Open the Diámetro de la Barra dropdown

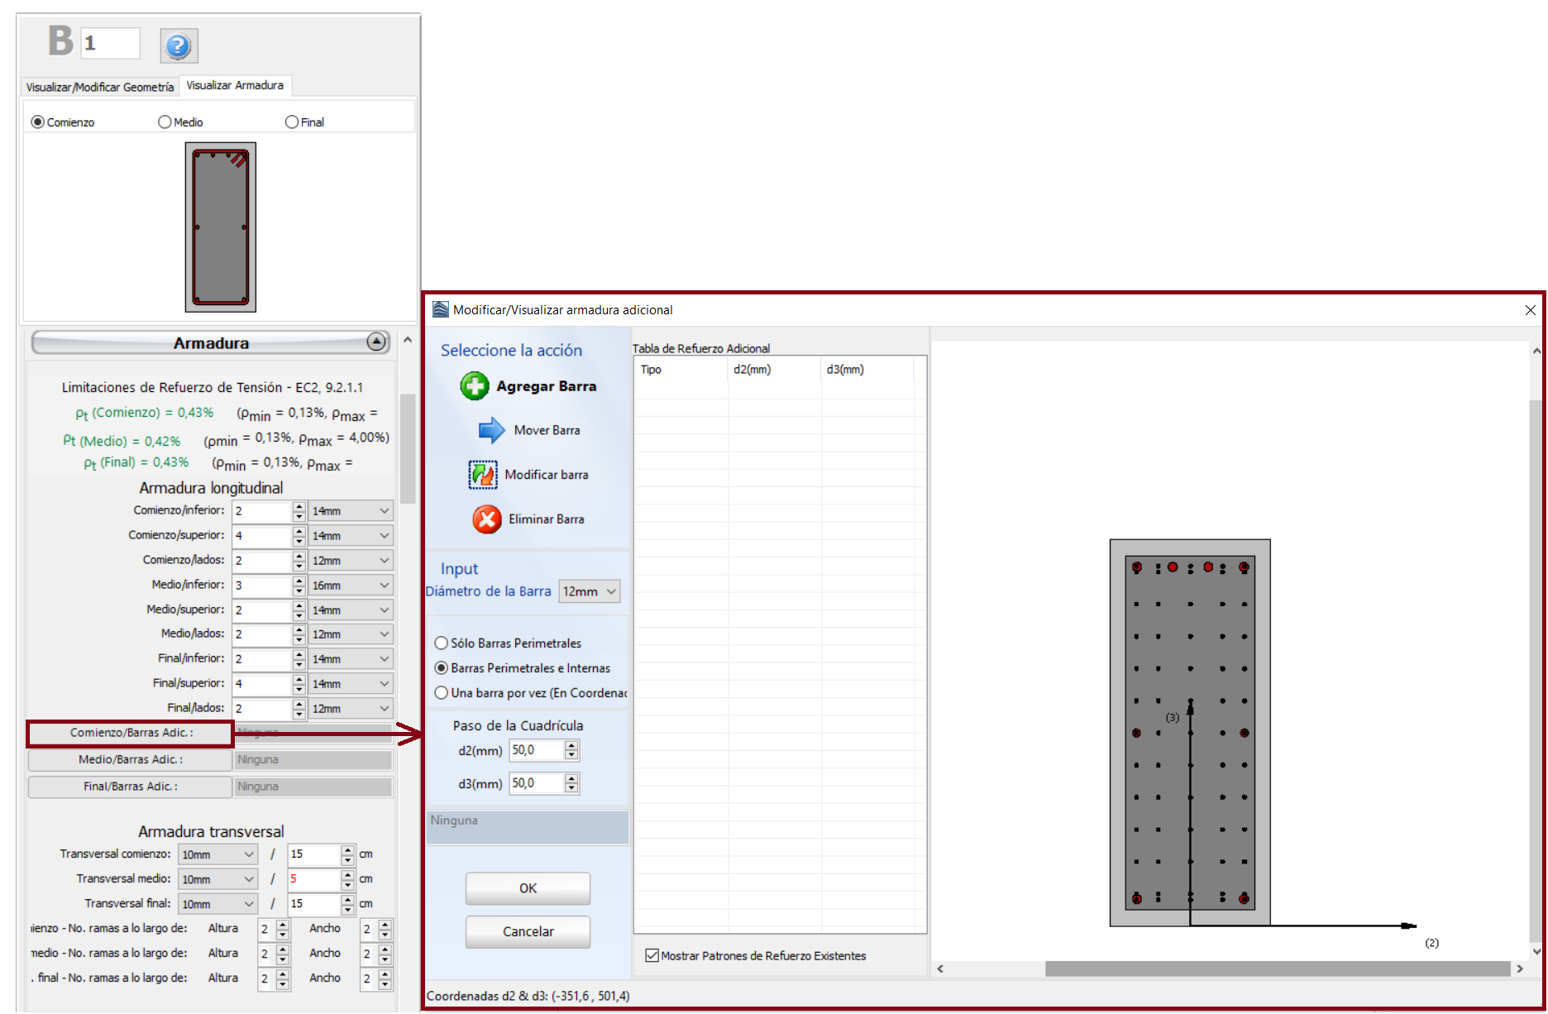click(x=590, y=591)
